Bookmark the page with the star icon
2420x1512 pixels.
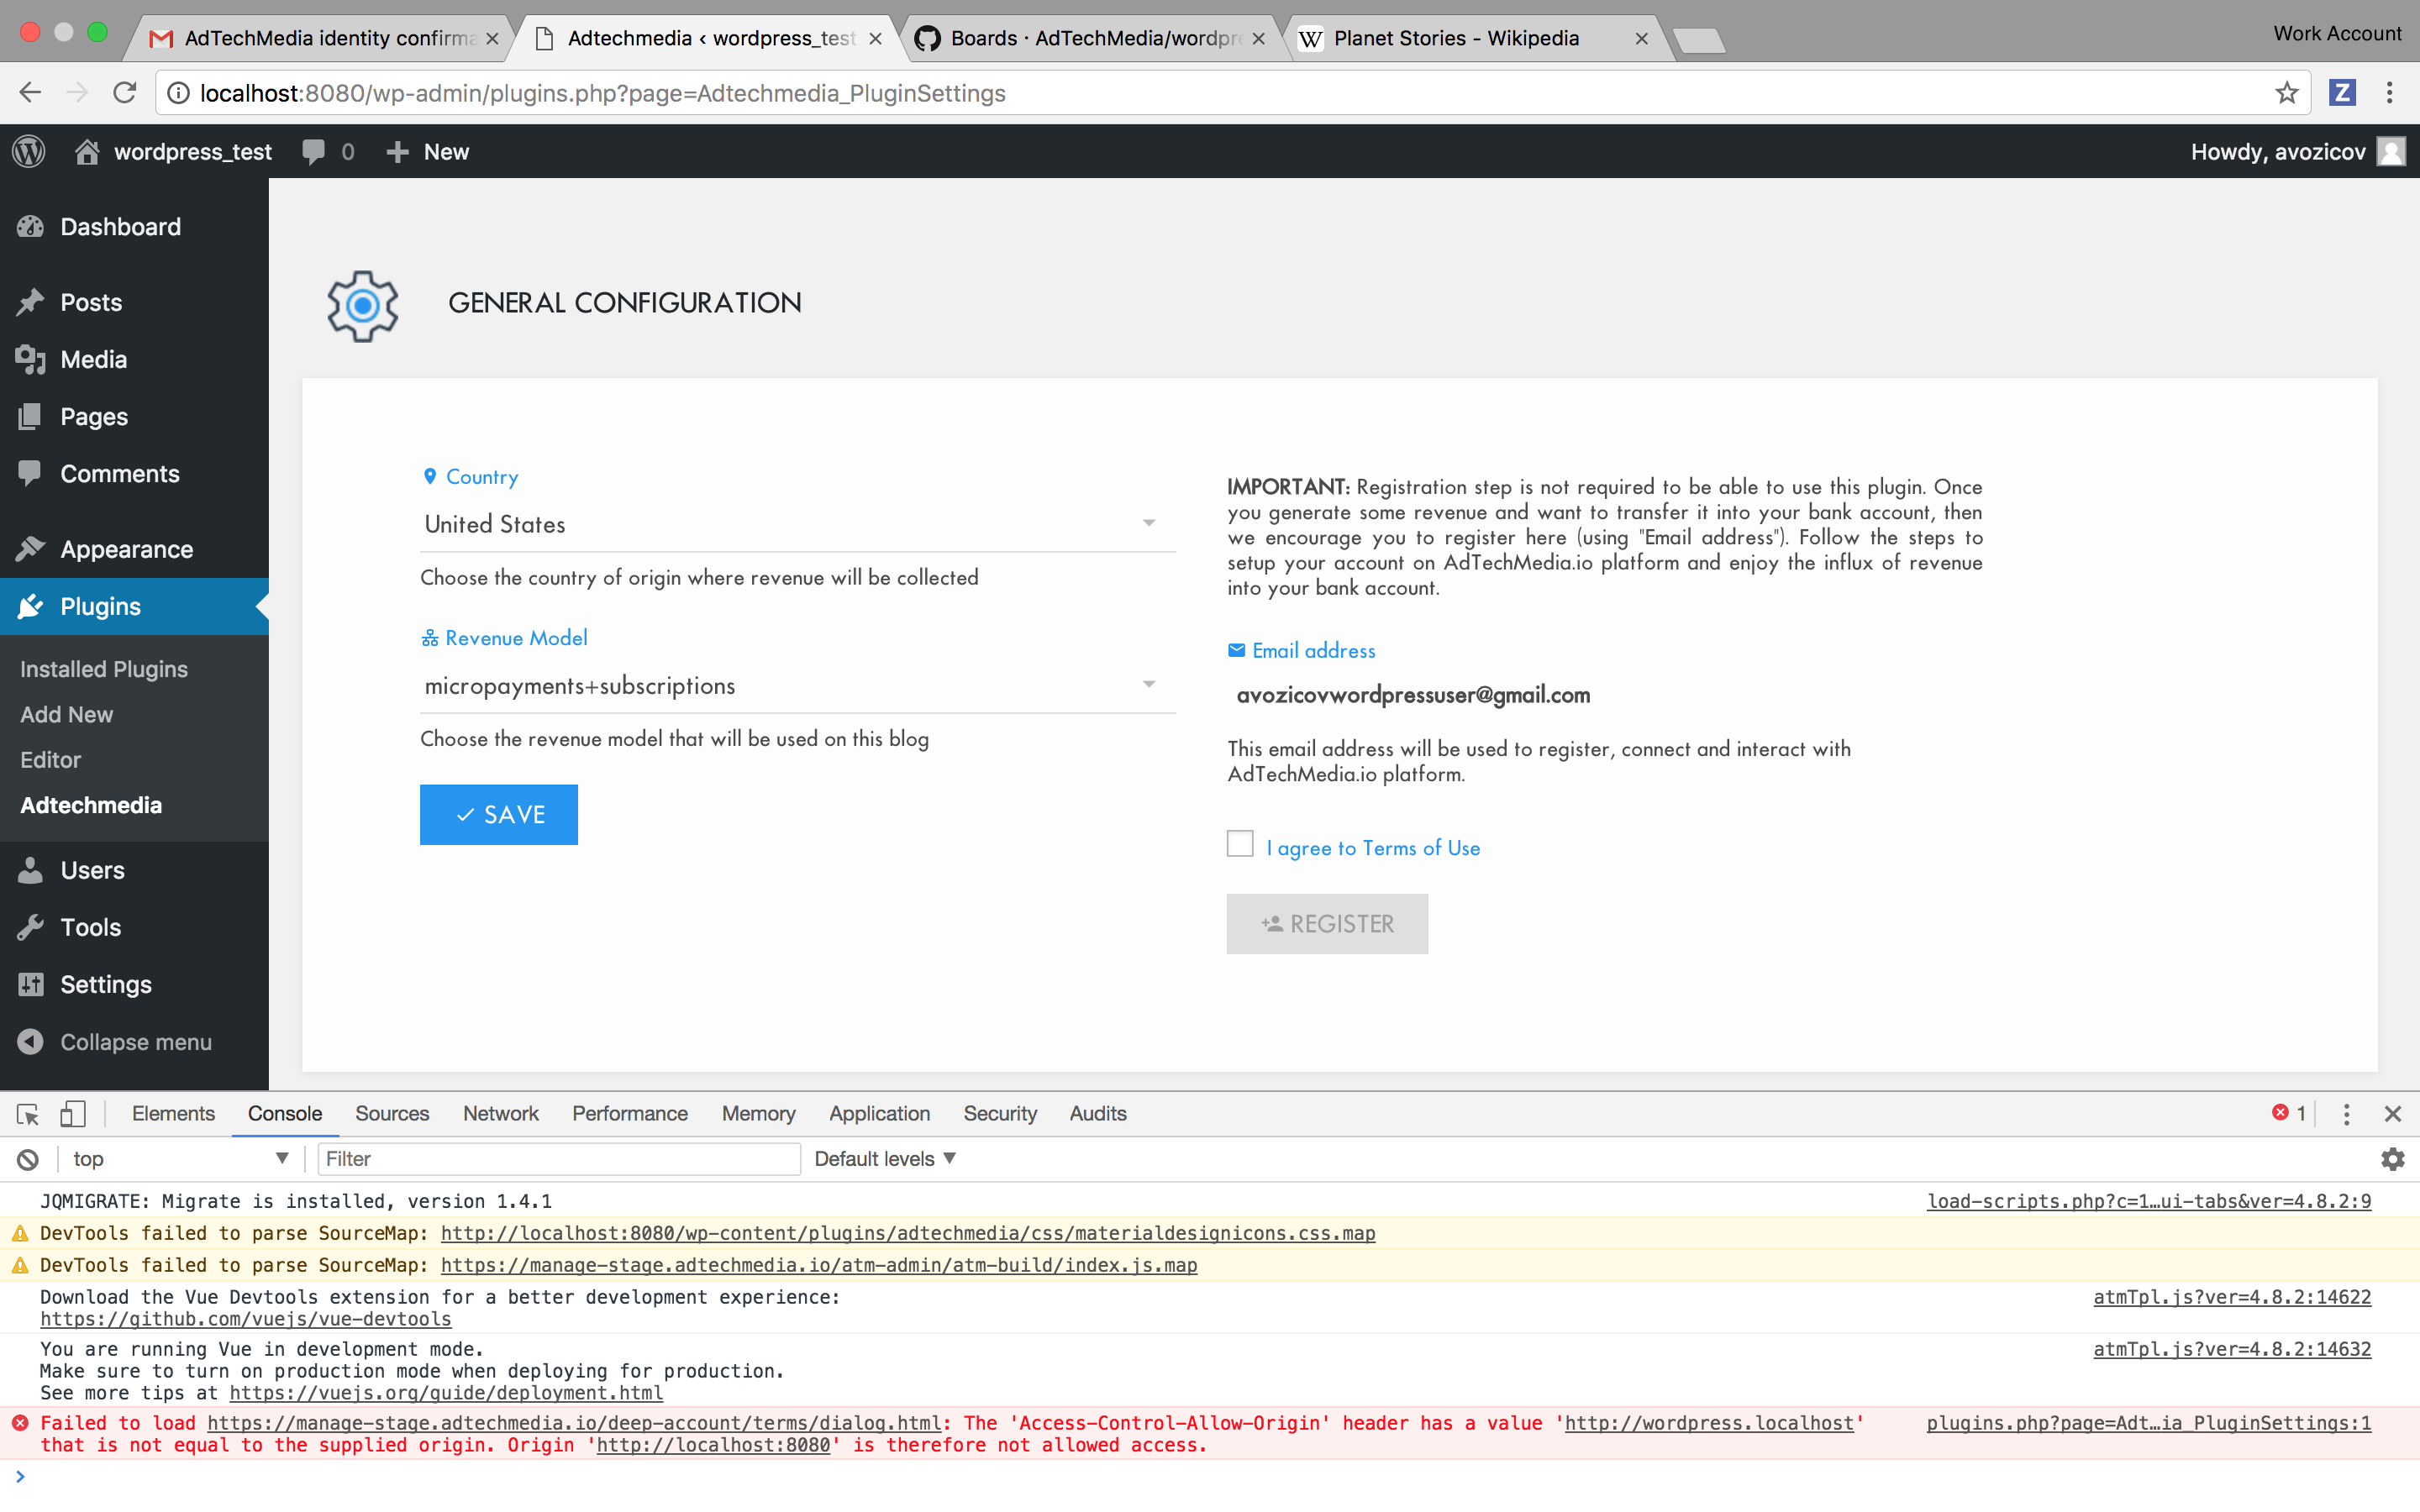(x=2286, y=93)
